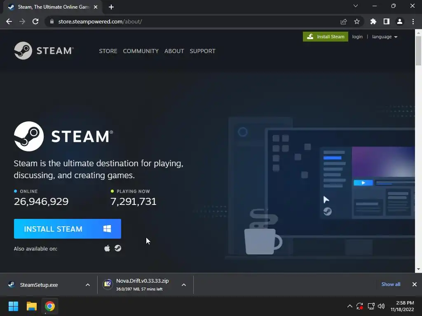Viewport: 422px width, 316px height.
Task: Click the Steam logo in page header
Action: click(44, 51)
